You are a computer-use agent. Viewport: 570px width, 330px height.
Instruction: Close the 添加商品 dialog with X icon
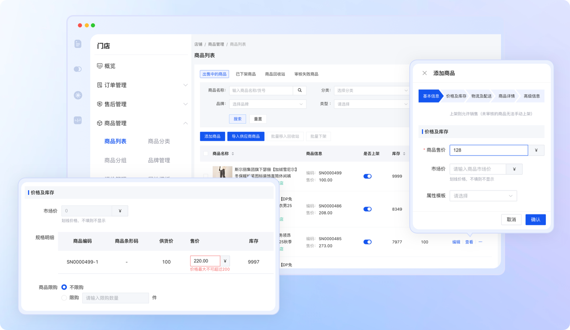[x=424, y=73]
